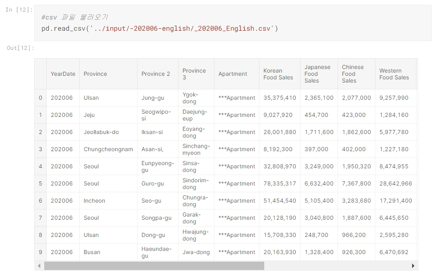The image size is (432, 276).
Task: Click the Sindorim-dong cell
Action: [x=196, y=183]
